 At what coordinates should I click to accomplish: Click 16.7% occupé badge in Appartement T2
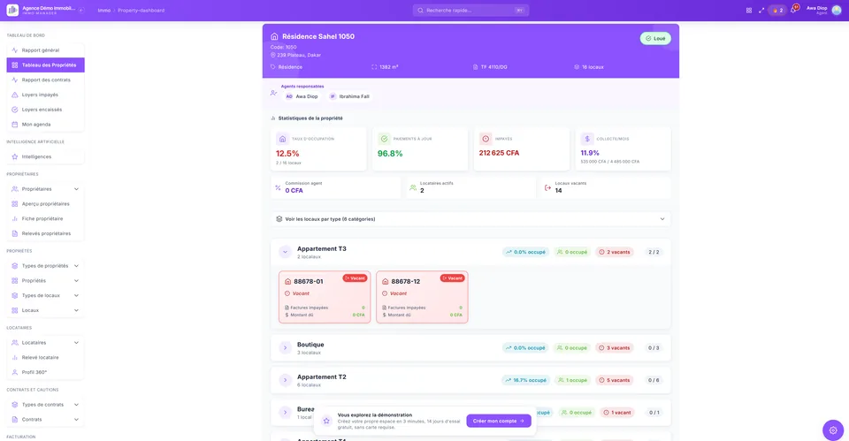pyautogui.click(x=525, y=380)
